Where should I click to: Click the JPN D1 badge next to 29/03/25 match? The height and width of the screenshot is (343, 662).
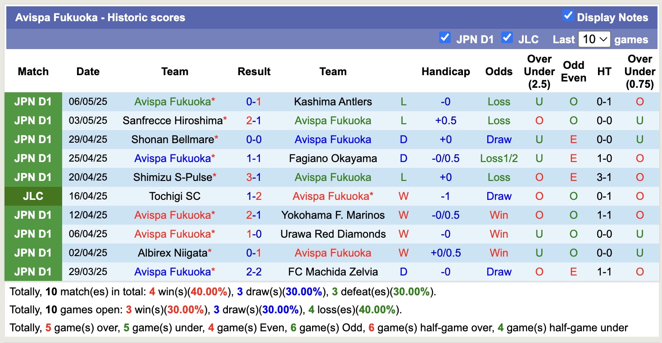click(33, 271)
